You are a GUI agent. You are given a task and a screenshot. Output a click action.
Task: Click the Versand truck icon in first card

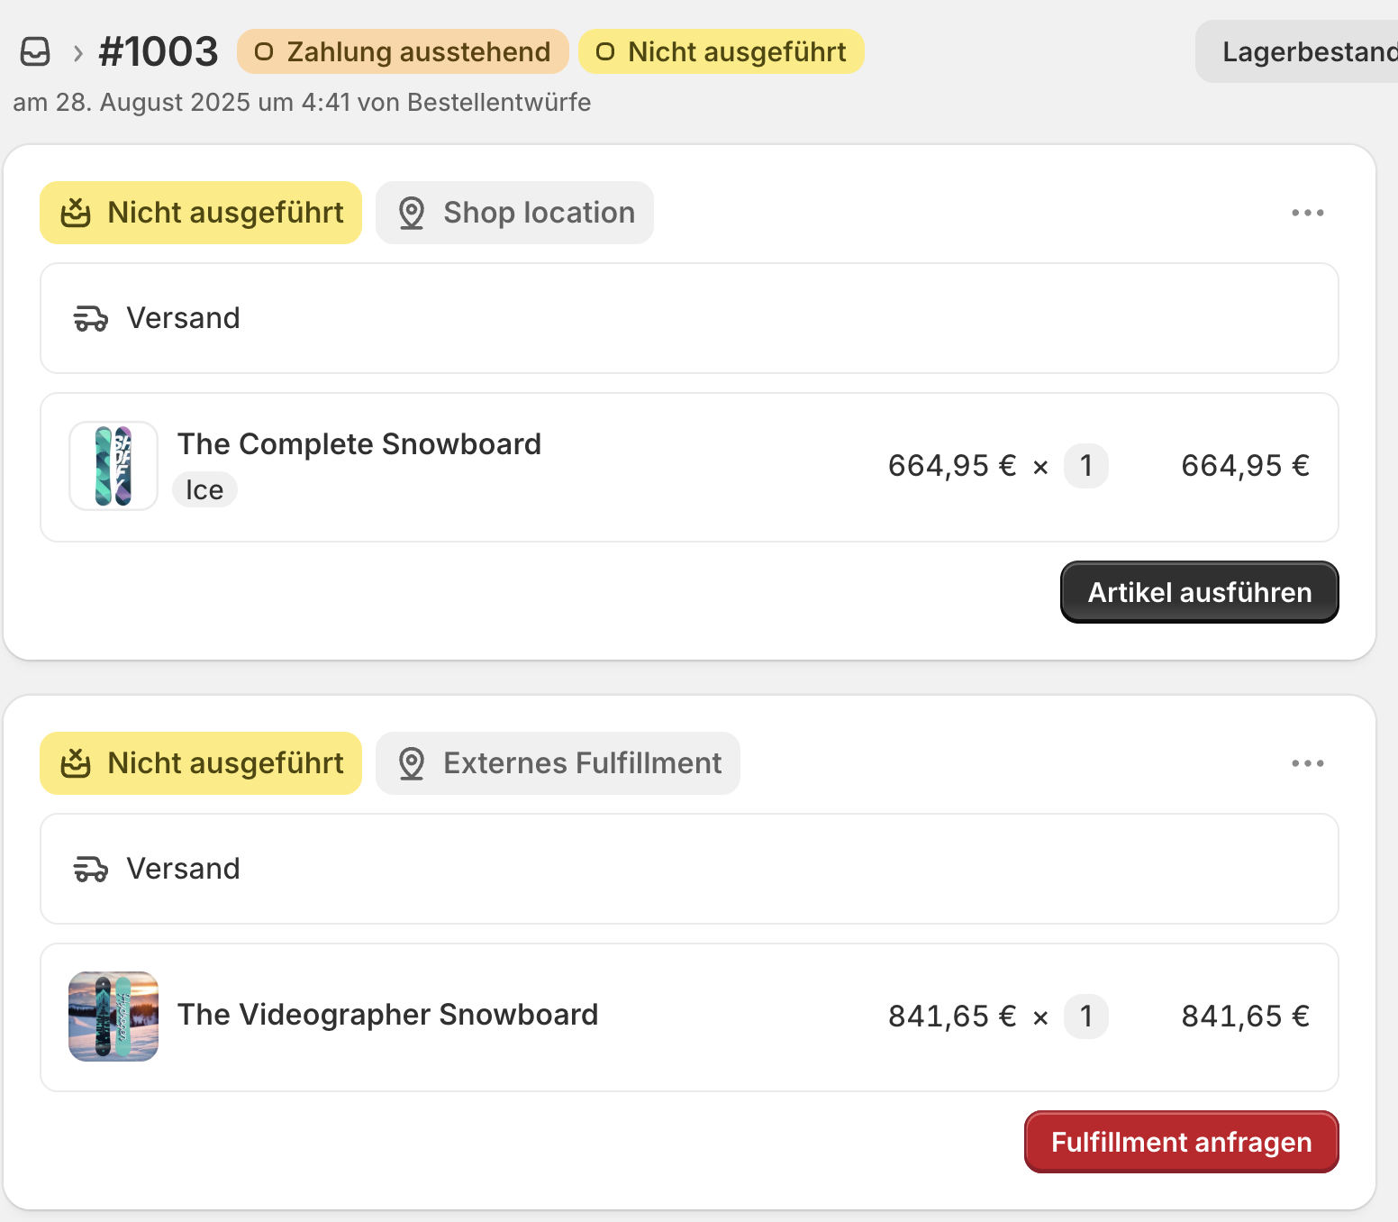coord(90,319)
